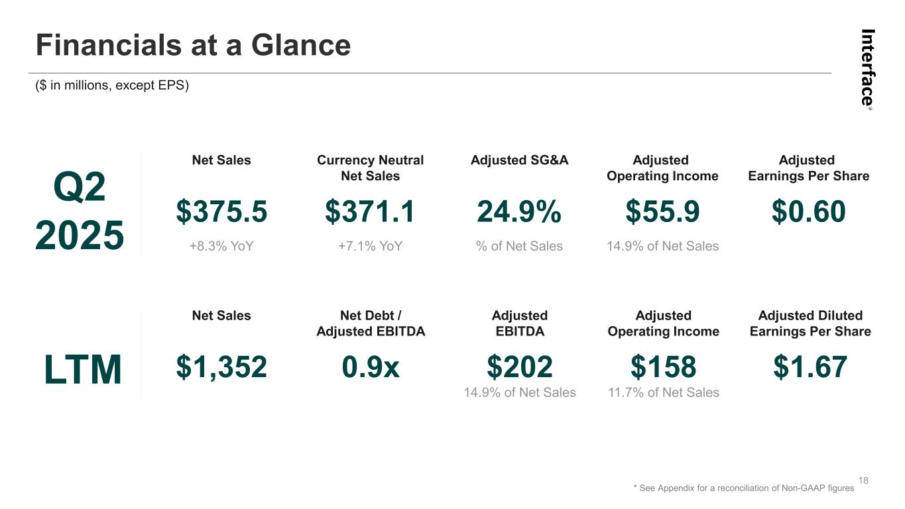This screenshot has height=509, width=905.
Task: Click the "Financials at a Glance" title
Action: point(193,46)
